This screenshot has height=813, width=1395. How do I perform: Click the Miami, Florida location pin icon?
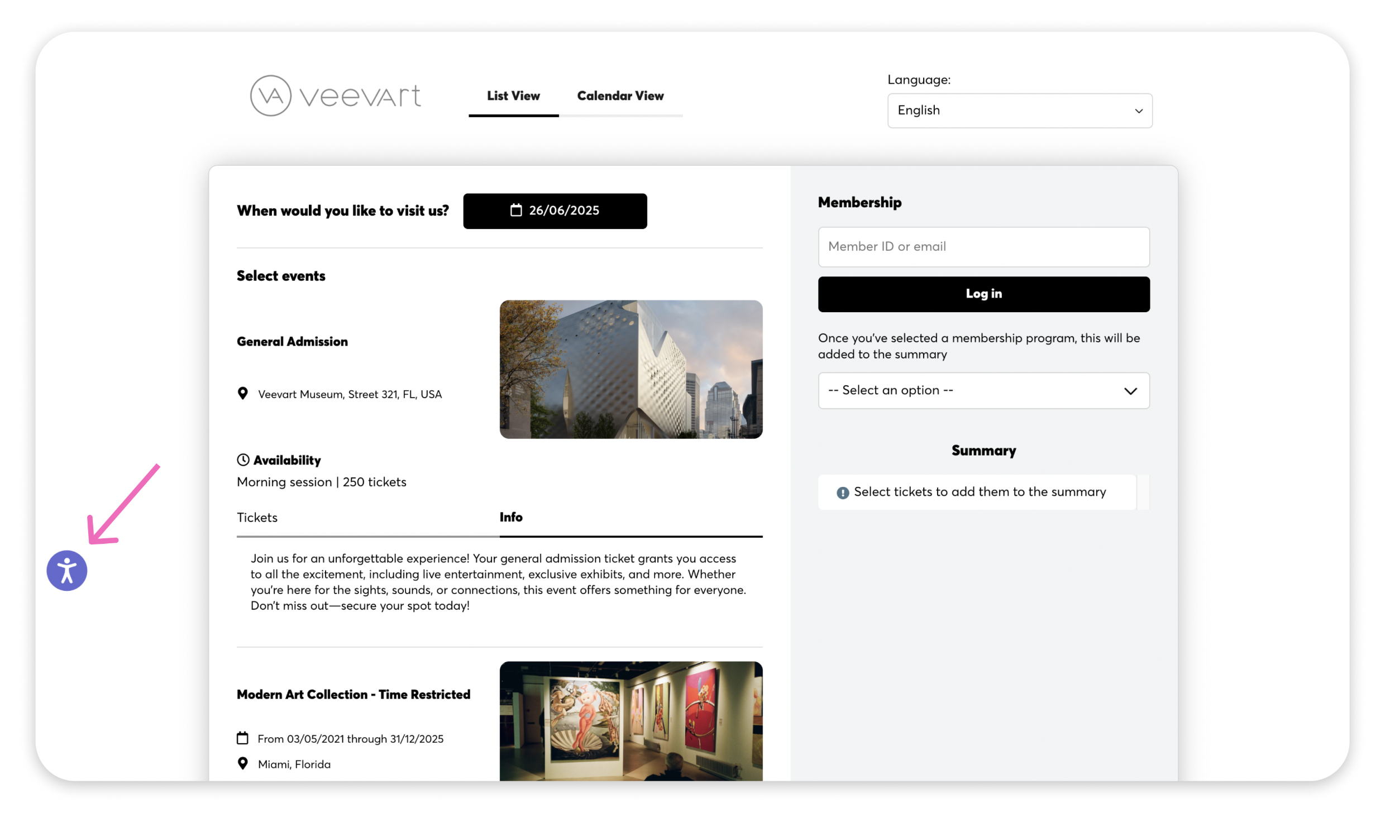pyautogui.click(x=242, y=763)
